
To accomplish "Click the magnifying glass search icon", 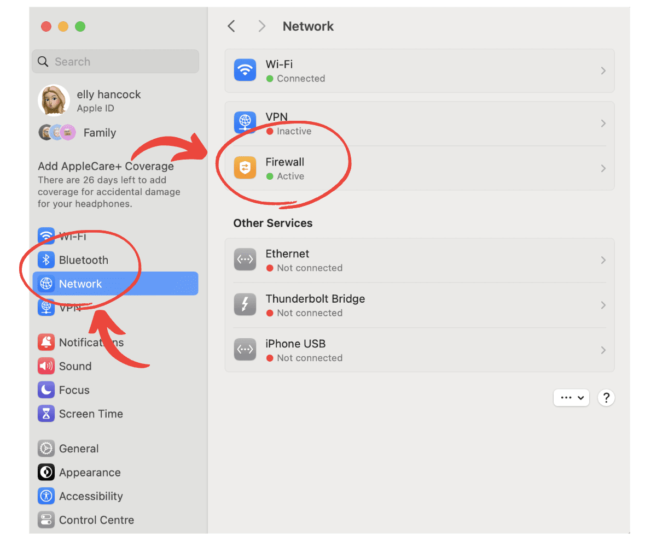I will (x=43, y=61).
